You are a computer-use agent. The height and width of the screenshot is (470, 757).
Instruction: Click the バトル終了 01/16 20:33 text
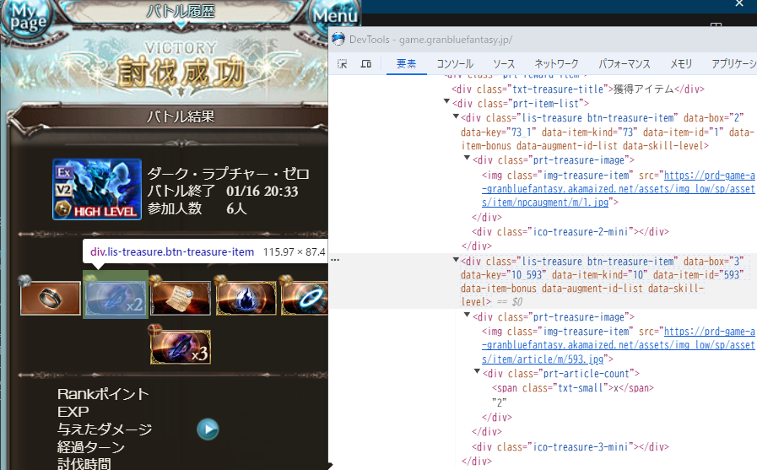coord(223,191)
